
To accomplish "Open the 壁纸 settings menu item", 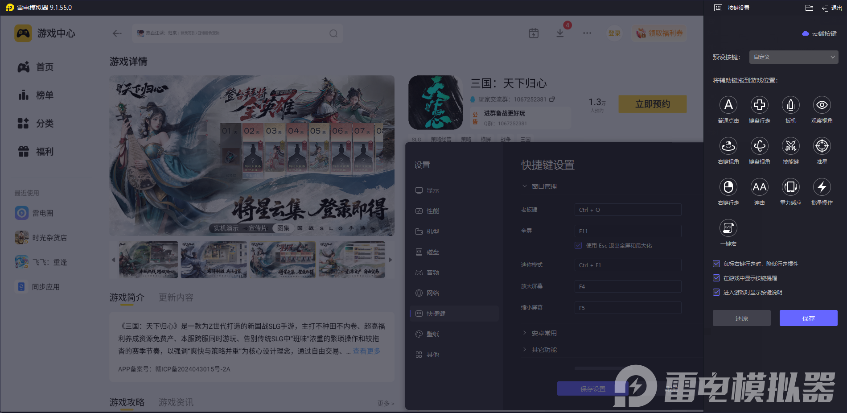I will pos(432,334).
